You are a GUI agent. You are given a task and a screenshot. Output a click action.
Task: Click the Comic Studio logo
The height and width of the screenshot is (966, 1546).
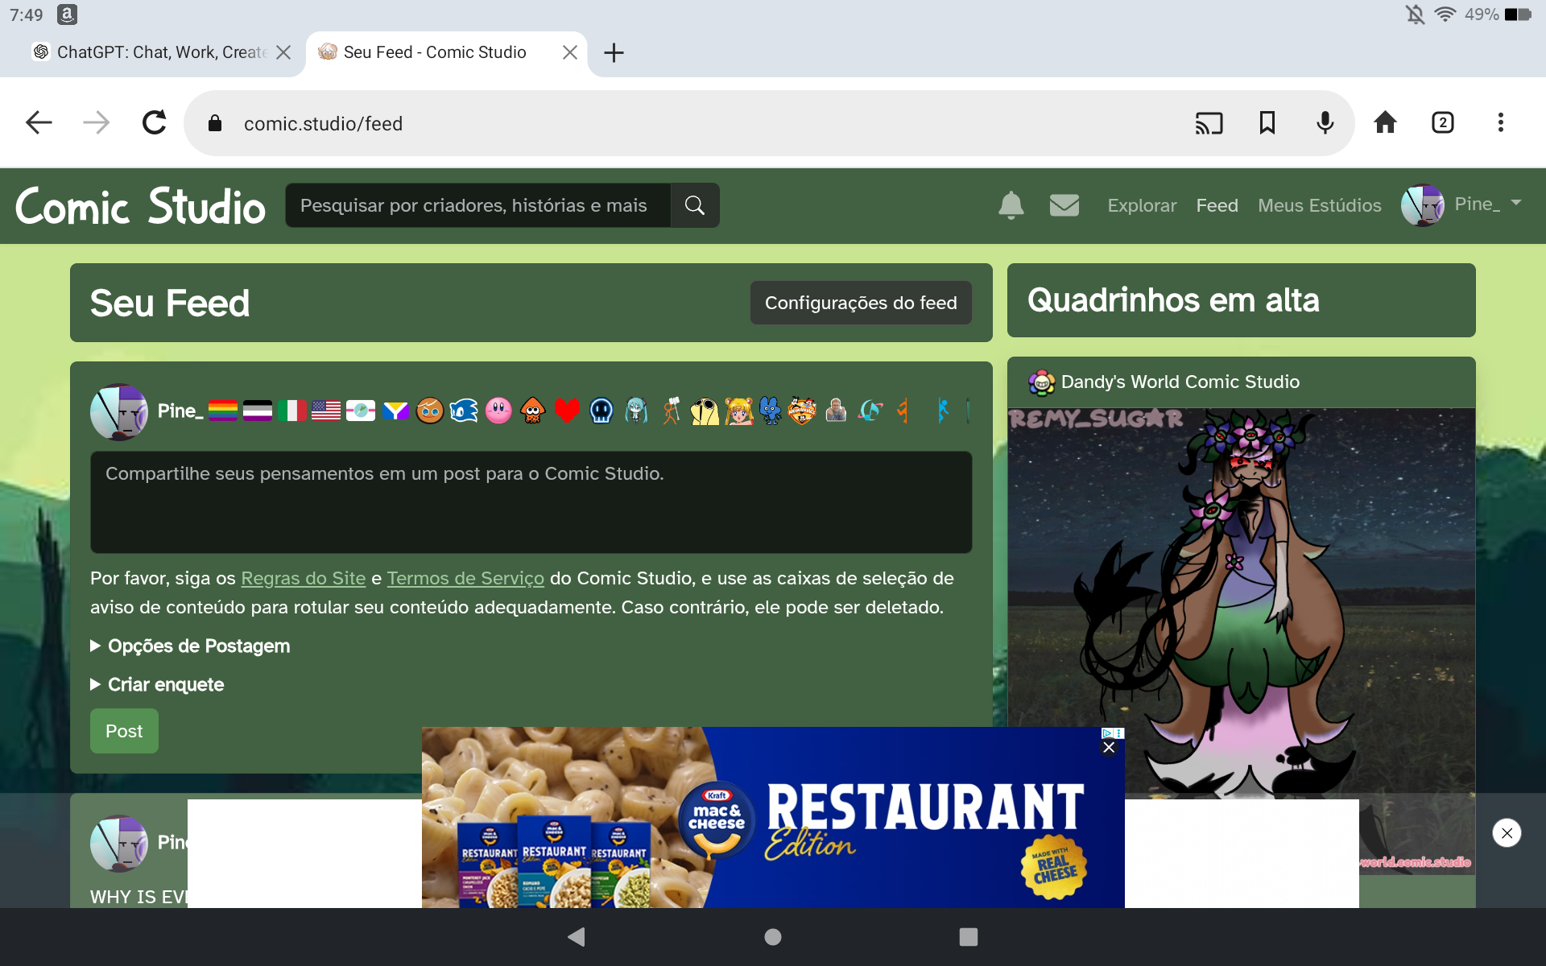tap(140, 206)
